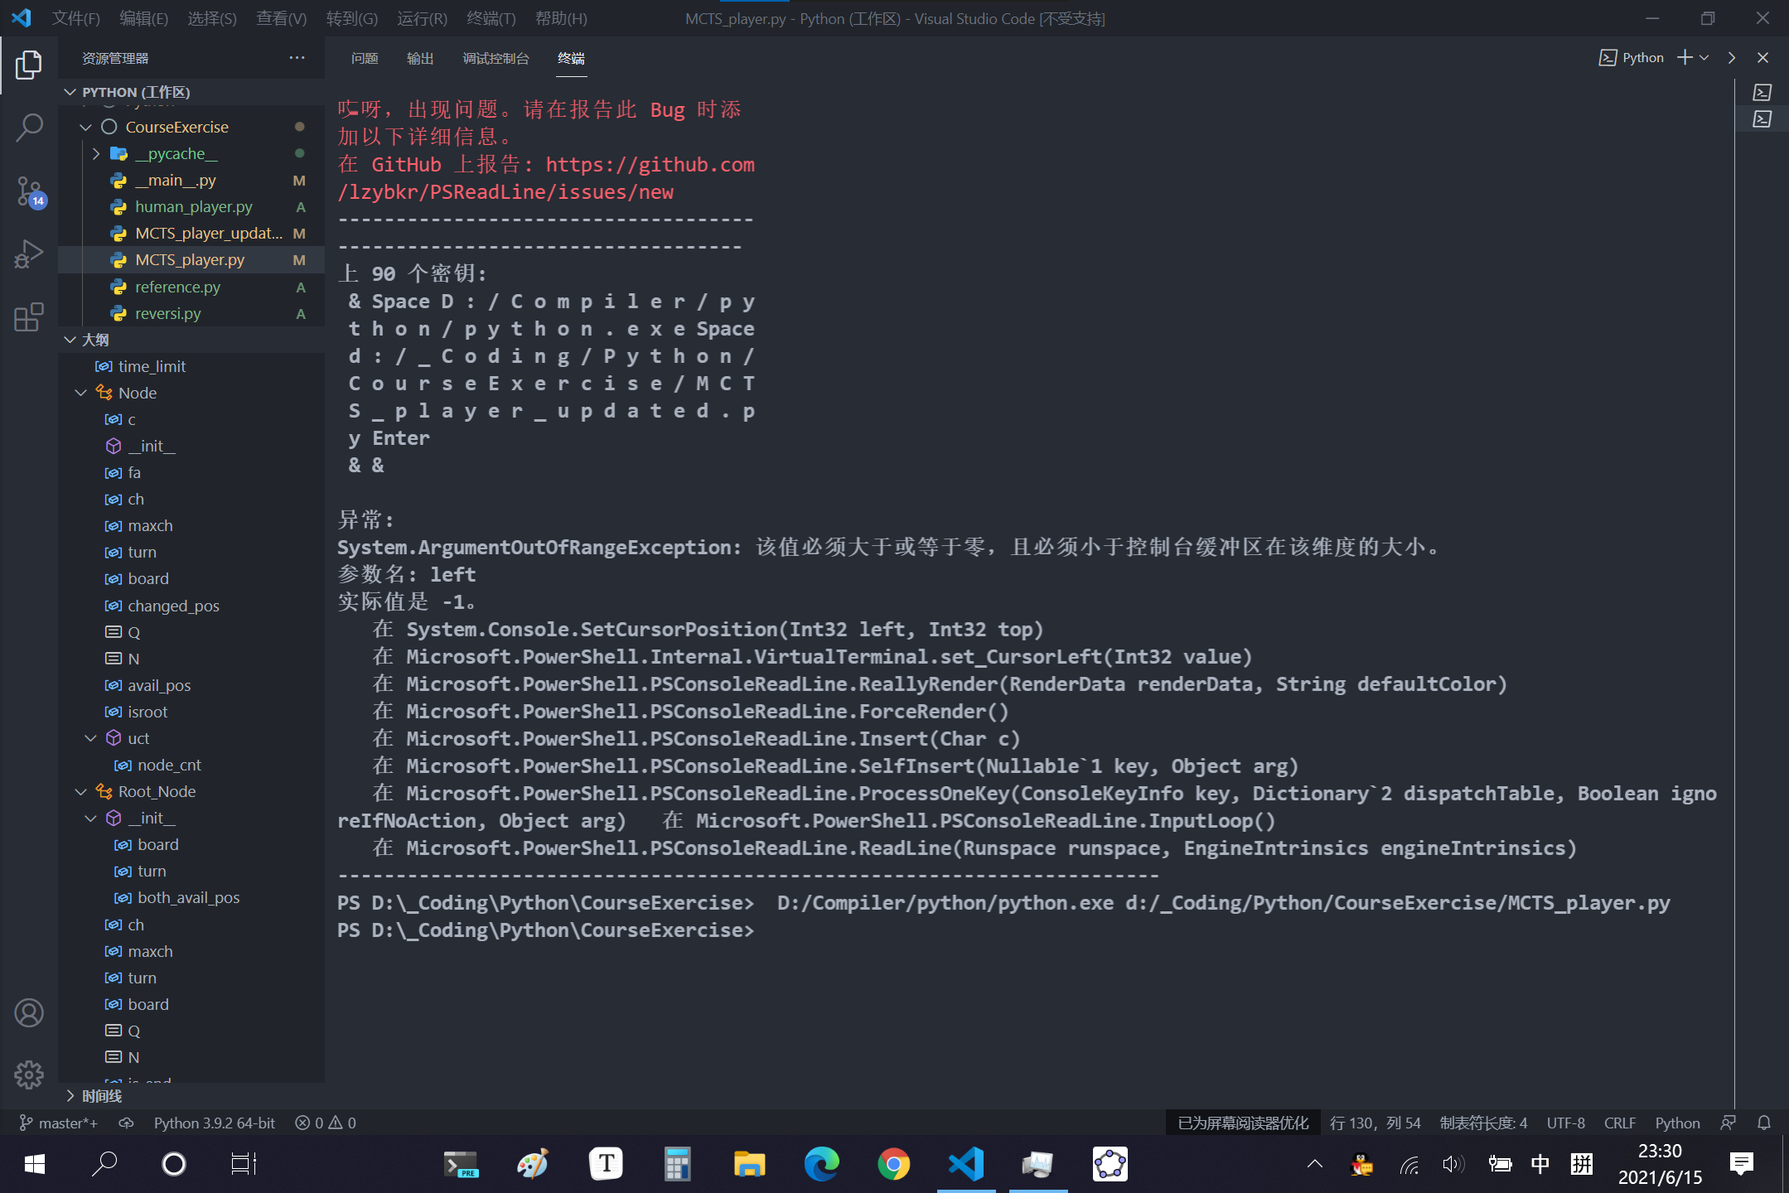Collapse the PYTHON workspace section
This screenshot has height=1193, width=1789.
(x=70, y=92)
